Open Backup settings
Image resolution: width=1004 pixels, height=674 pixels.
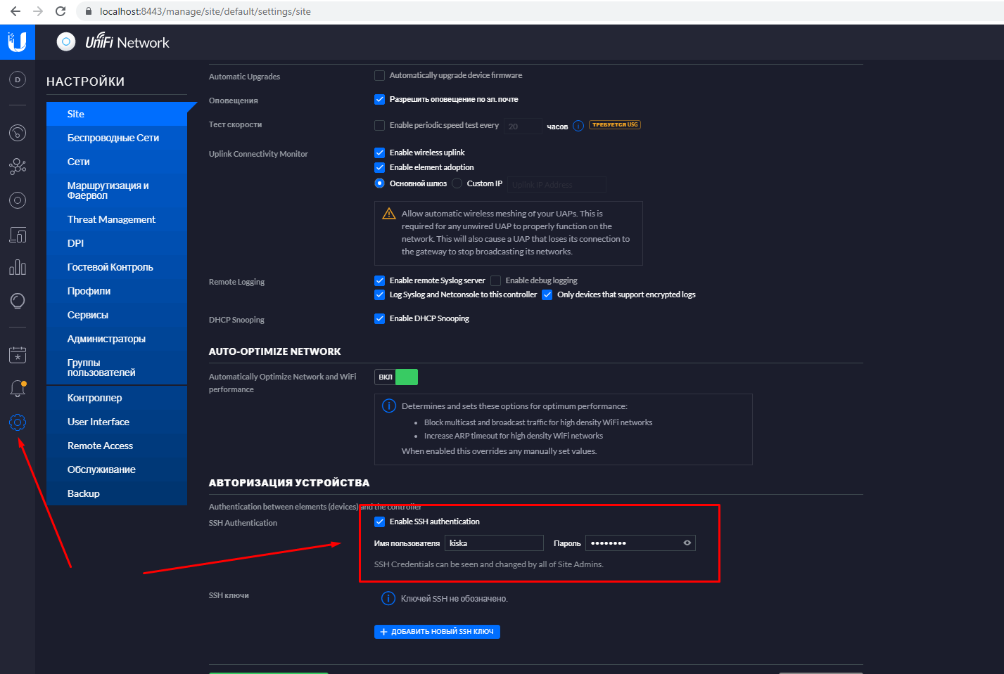[x=117, y=493]
